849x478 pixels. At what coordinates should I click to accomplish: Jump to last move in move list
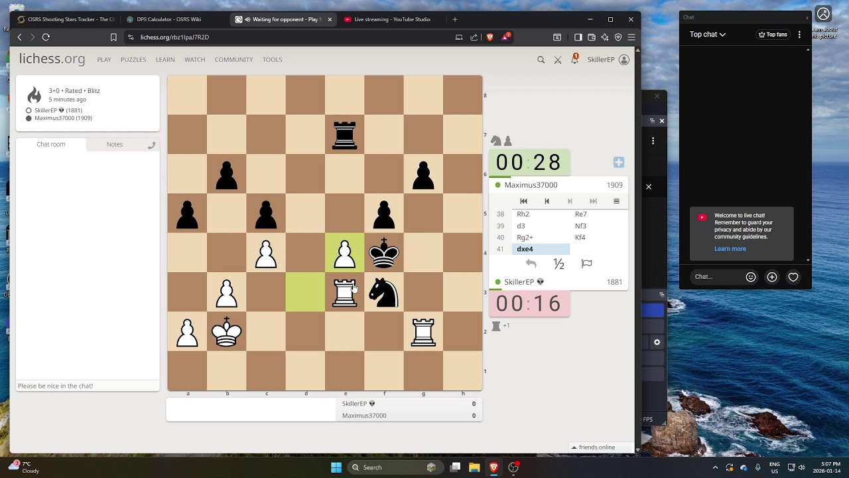(593, 201)
